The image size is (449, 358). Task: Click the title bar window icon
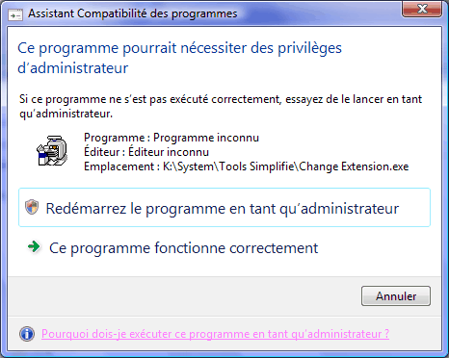[15, 14]
